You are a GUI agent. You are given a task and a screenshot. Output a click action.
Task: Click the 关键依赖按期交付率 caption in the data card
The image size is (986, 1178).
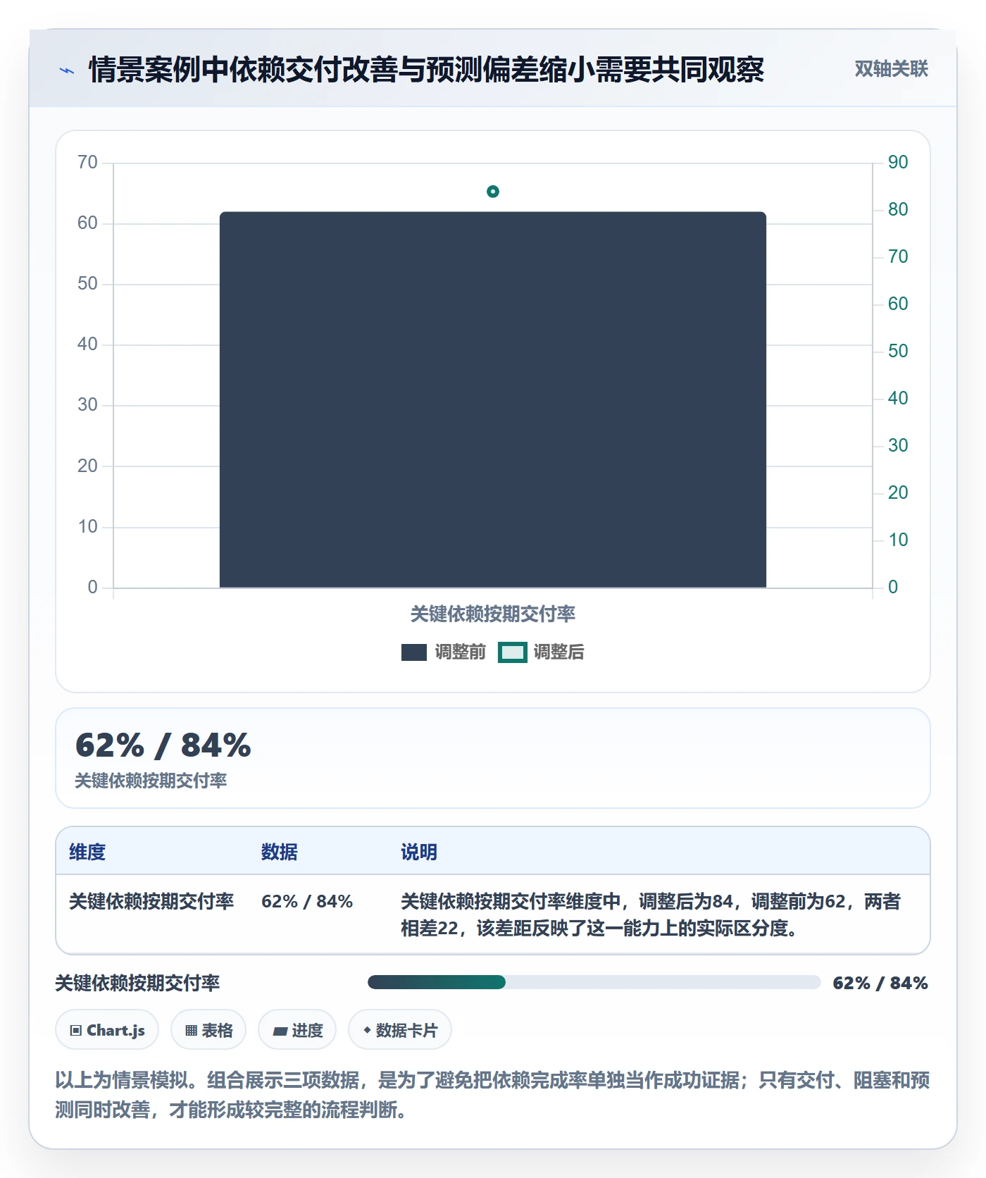click(151, 781)
